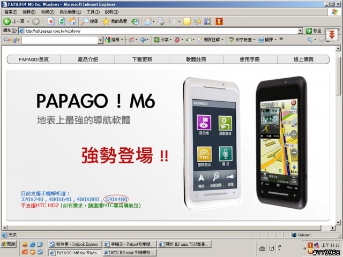Open the 檢視(V) View menu
This screenshot has height=257, width=343.
pos(48,12)
